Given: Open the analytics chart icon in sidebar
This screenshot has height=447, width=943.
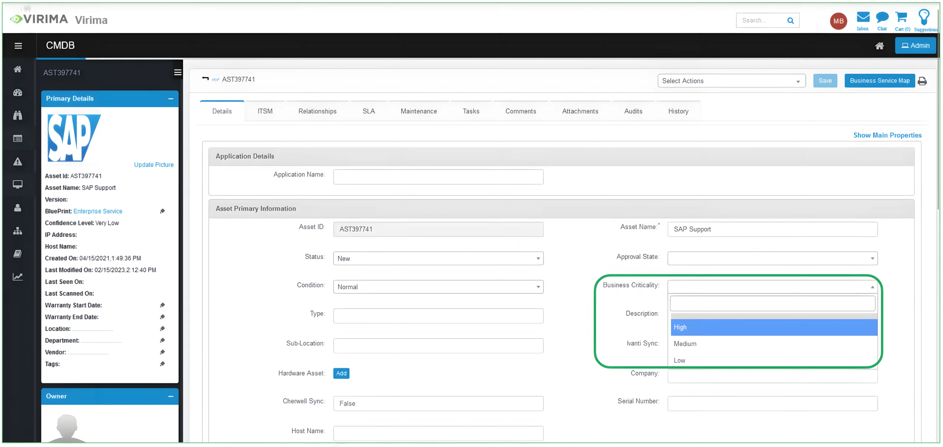Looking at the screenshot, I should click(x=18, y=276).
